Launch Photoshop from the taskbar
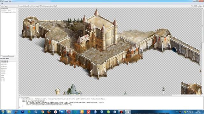 pyautogui.click(x=23, y=112)
